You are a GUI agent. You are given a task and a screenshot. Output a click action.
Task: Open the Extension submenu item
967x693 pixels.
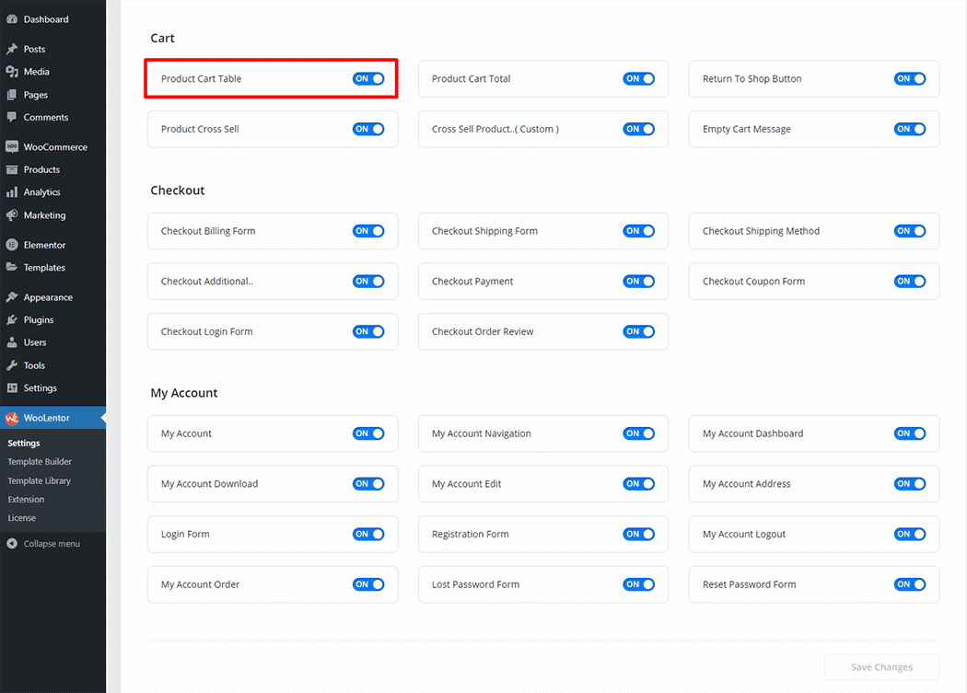pos(26,500)
